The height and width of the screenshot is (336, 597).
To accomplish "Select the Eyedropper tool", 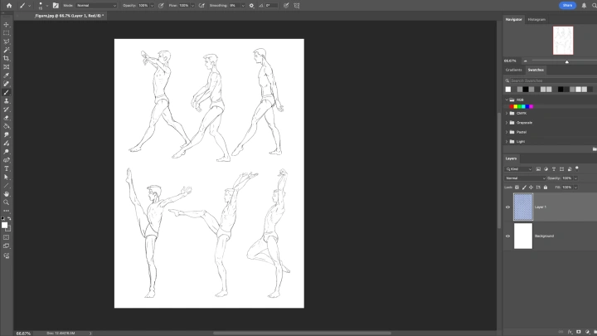I will (x=6, y=75).
